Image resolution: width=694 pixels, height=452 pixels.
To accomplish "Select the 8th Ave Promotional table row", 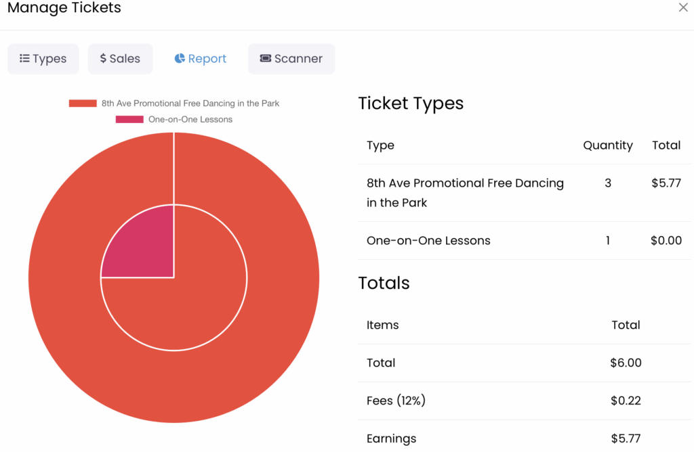I will point(465,193).
